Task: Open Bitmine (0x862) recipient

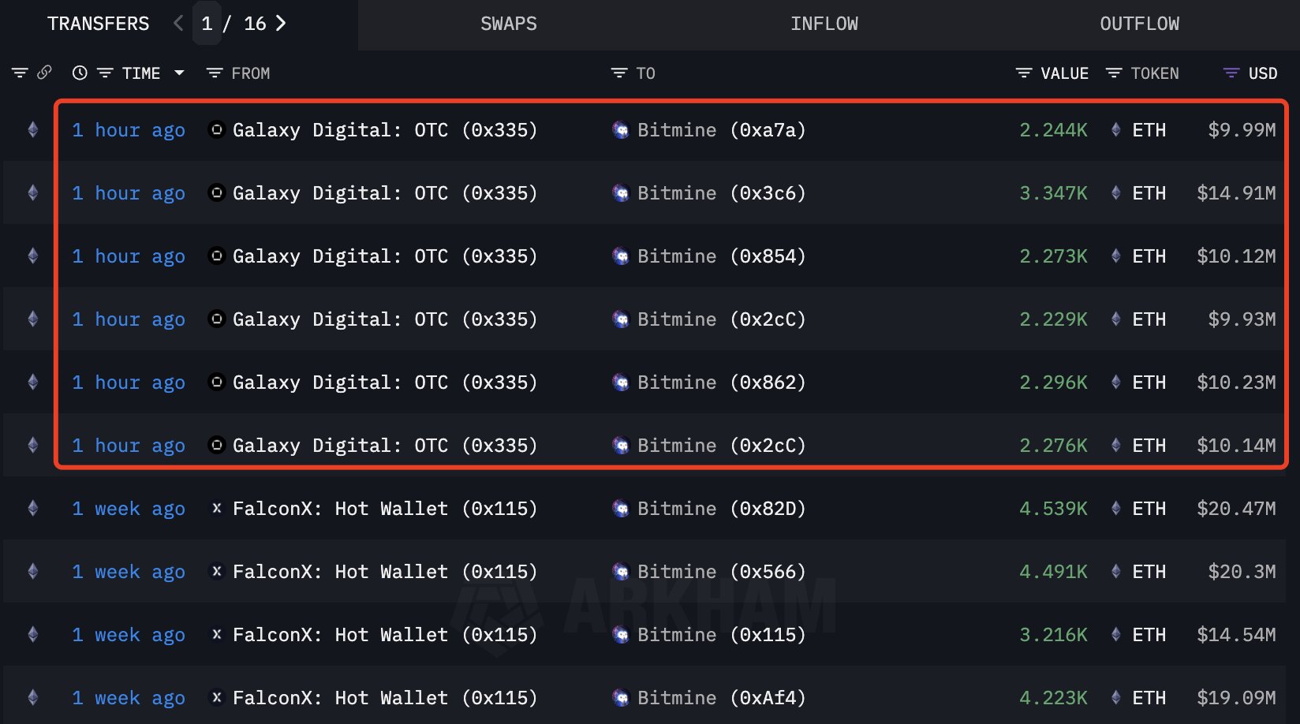Action: point(722,383)
